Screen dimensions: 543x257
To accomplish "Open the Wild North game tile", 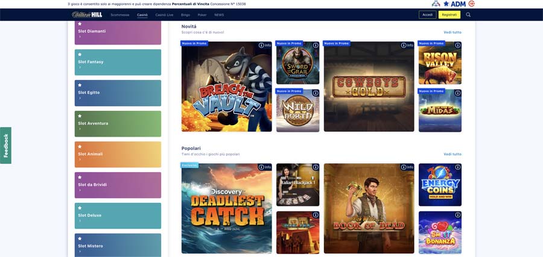I will click(x=298, y=111).
